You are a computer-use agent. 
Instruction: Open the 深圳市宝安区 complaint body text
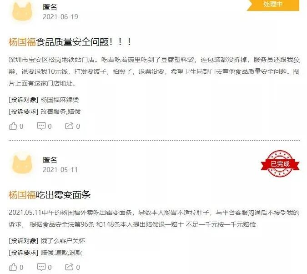154,71
